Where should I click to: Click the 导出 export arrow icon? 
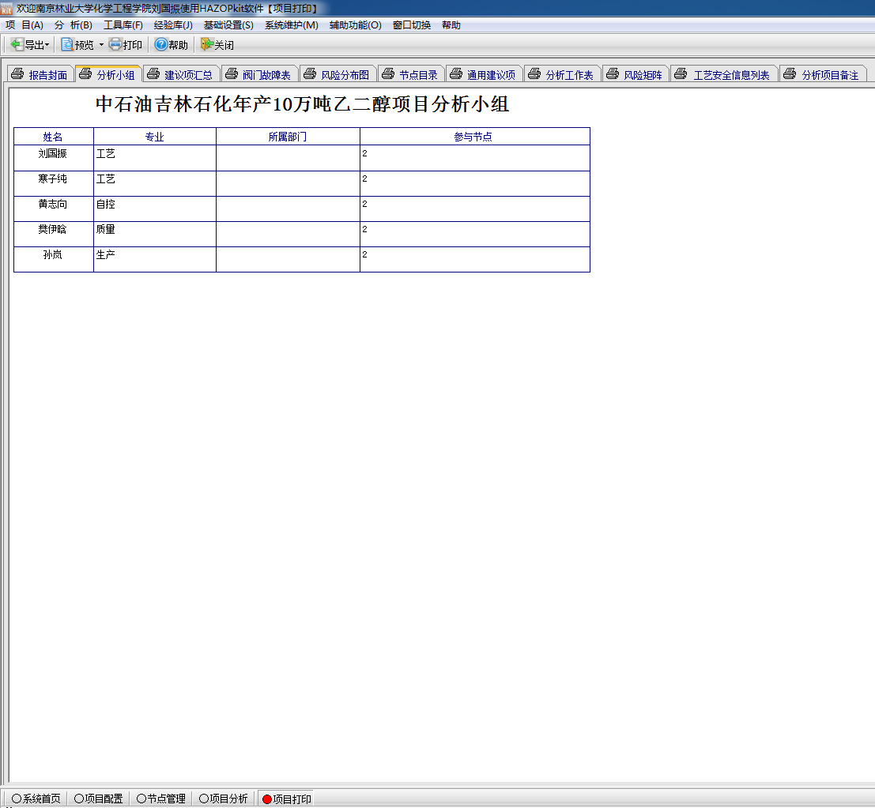click(17, 44)
